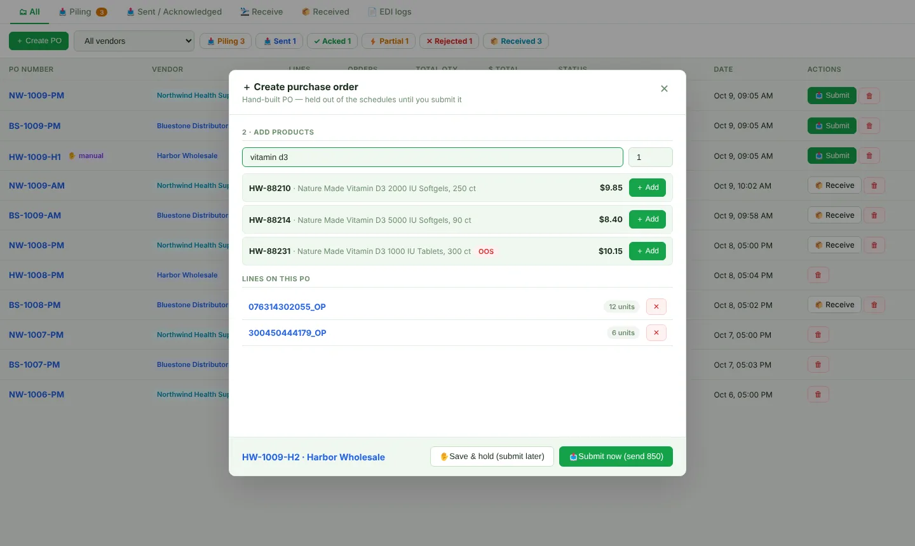Receive the NW-1009-AM purchase order
915x546 pixels.
834,185
